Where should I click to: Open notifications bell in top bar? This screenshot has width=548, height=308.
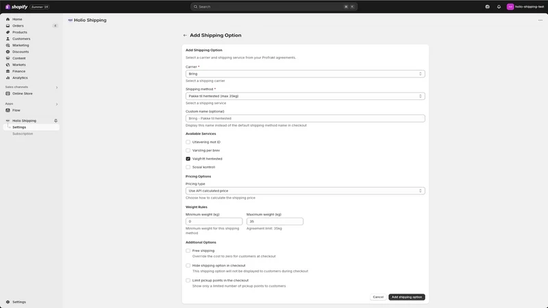[499, 7]
